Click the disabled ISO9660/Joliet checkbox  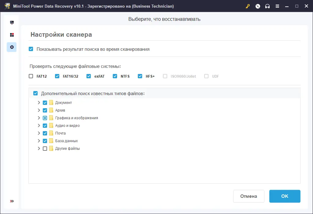tap(165, 76)
